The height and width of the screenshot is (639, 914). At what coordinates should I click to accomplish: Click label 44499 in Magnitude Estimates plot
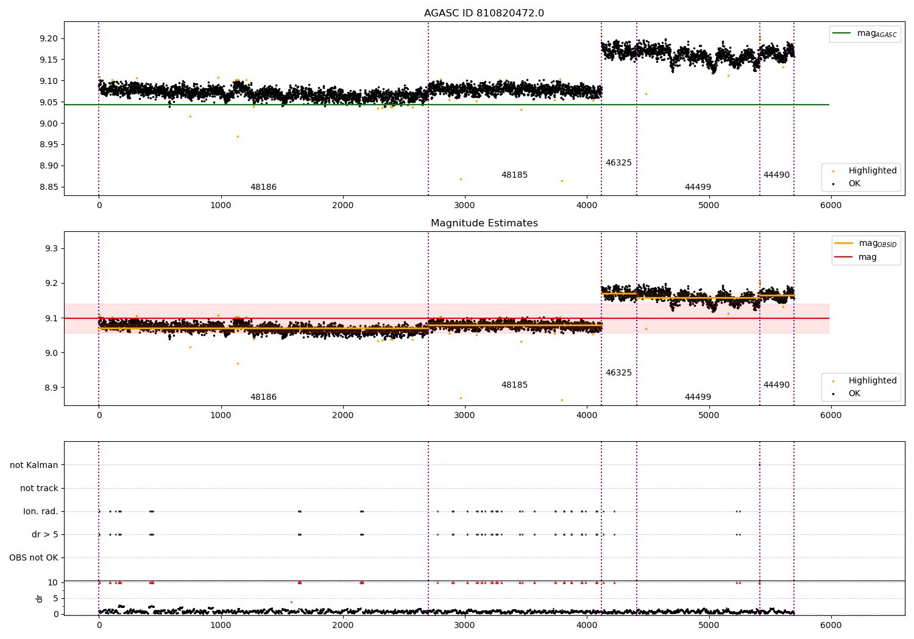[x=698, y=397]
